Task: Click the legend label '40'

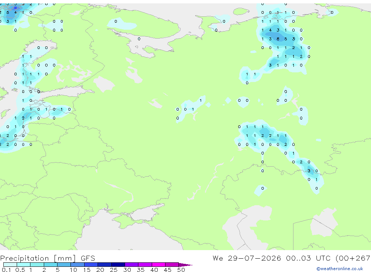Action: [154, 270]
